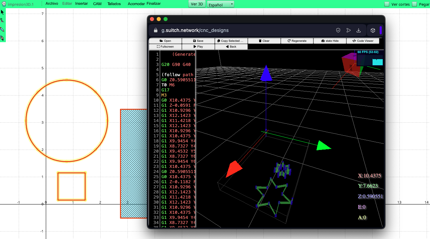Viewport: 430px width, 239px height.
Task: Open the Tallados menu
Action: pyautogui.click(x=114, y=3)
